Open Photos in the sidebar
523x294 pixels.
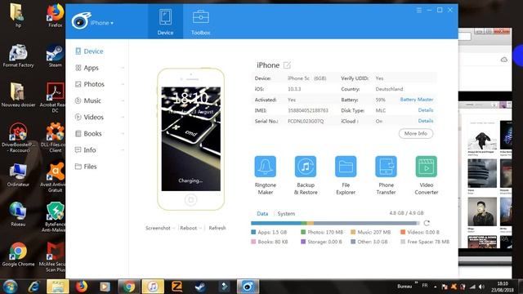(x=90, y=84)
